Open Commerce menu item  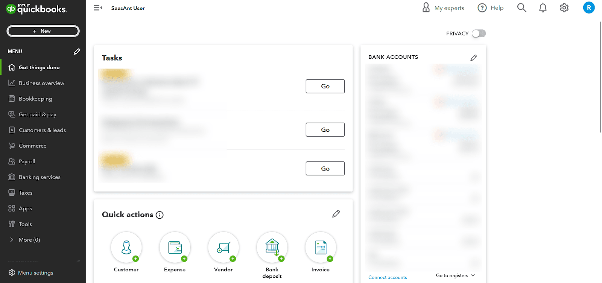tap(43, 146)
